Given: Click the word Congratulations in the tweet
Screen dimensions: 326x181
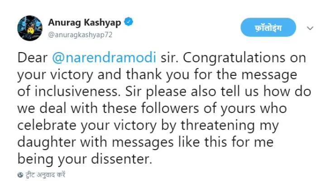Looking at the screenshot, I should coord(234,58).
